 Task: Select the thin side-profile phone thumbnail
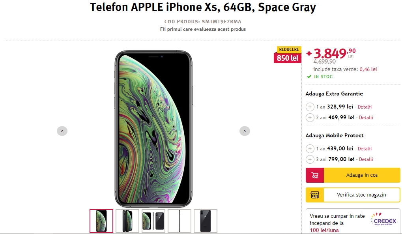coord(179,221)
